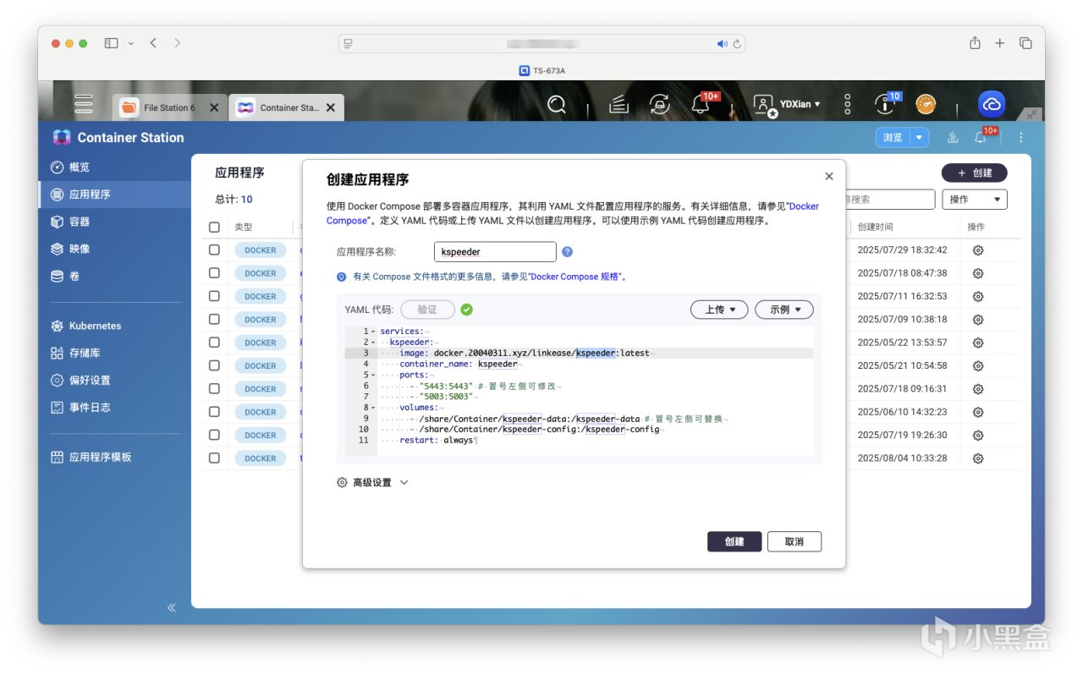Click the search field in the applications list
Image resolution: width=1083 pixels, height=675 pixels.
point(888,200)
